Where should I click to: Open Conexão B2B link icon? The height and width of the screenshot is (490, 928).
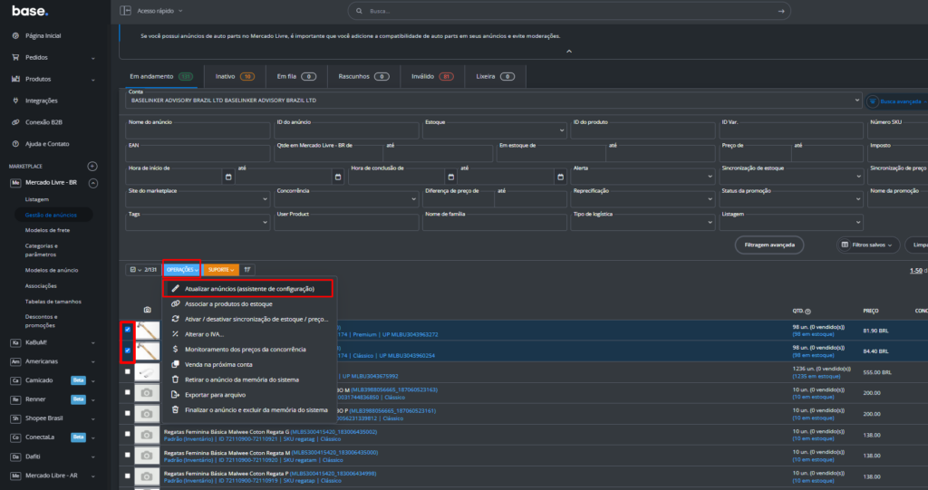point(15,122)
